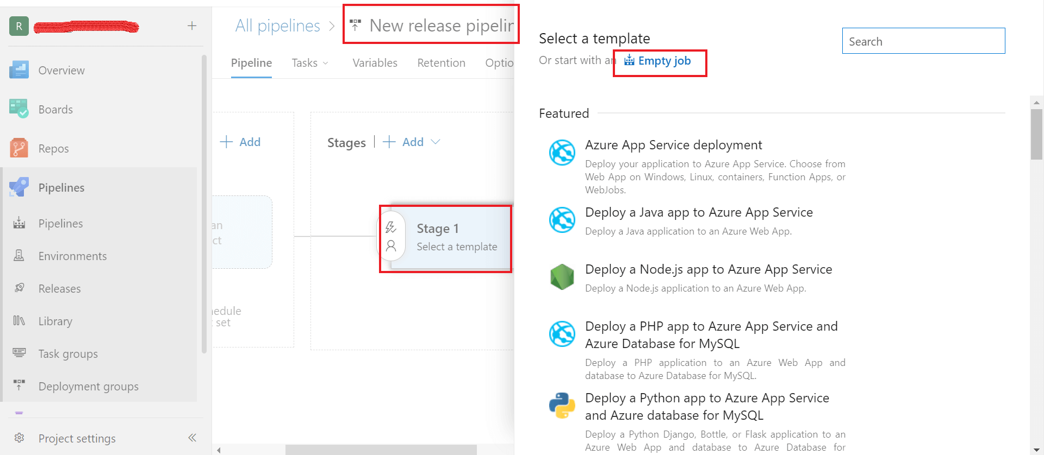Click the Library books icon
The width and height of the screenshot is (1044, 455).
pyautogui.click(x=19, y=321)
